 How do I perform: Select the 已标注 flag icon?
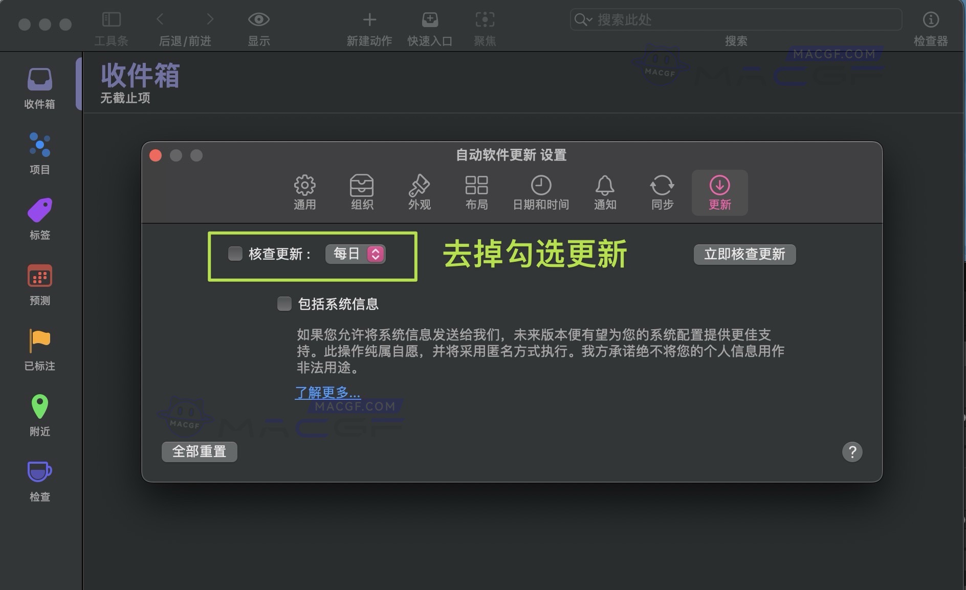click(39, 346)
